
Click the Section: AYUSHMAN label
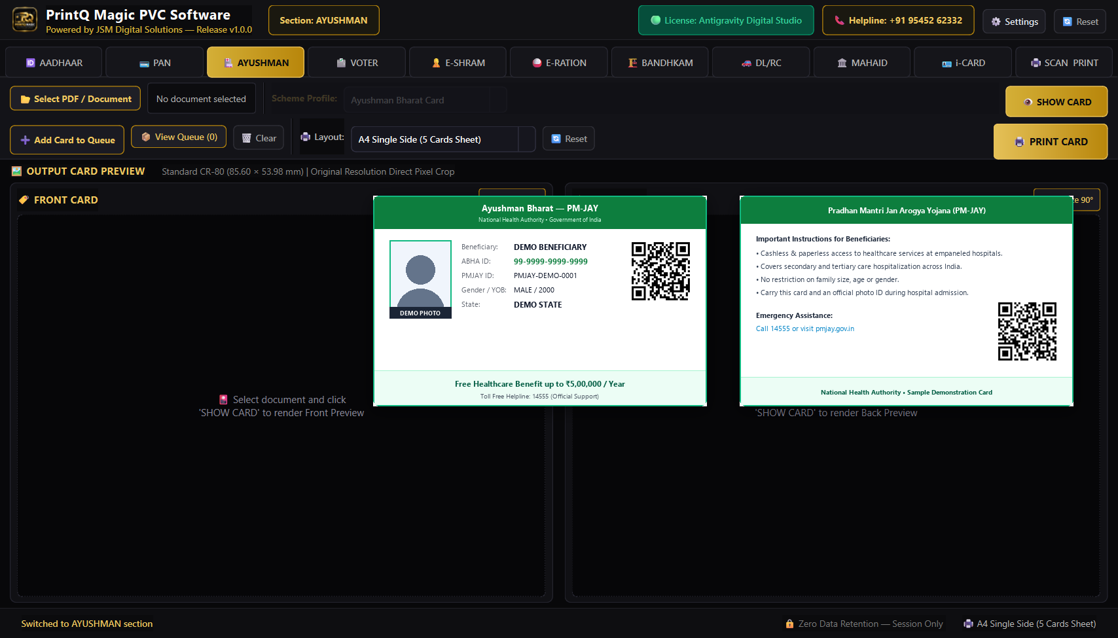(323, 20)
